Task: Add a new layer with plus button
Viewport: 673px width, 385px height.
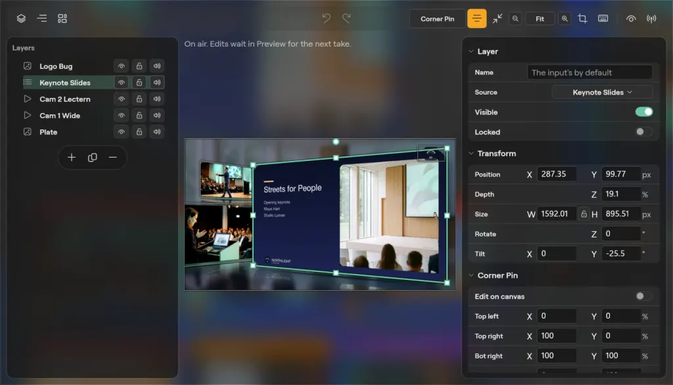Action: coord(72,158)
